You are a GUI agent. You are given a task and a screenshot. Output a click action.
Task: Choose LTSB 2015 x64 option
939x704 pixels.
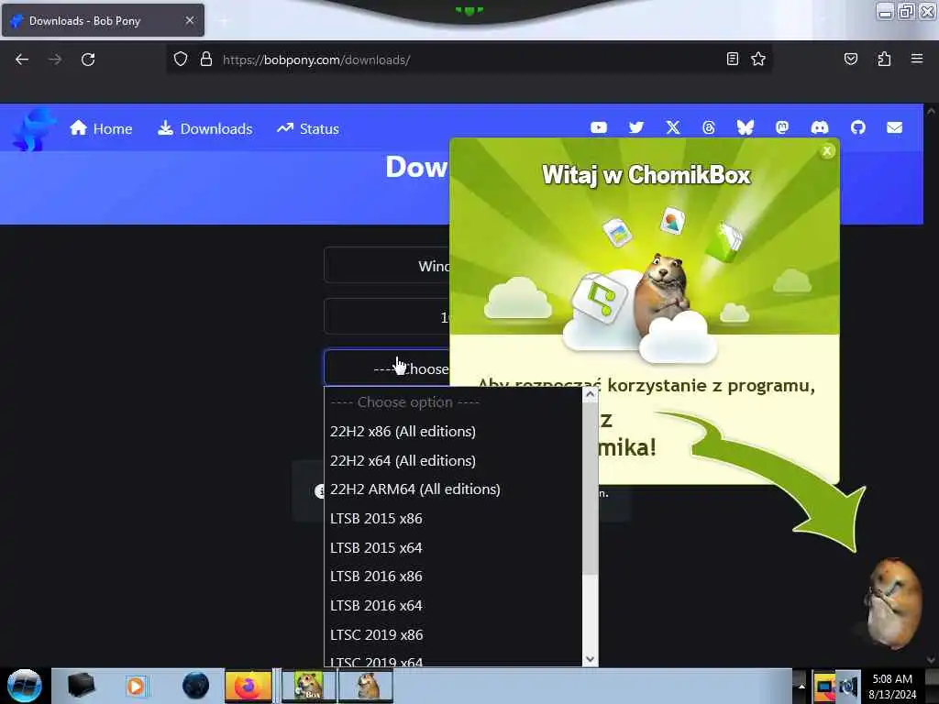coord(453,548)
